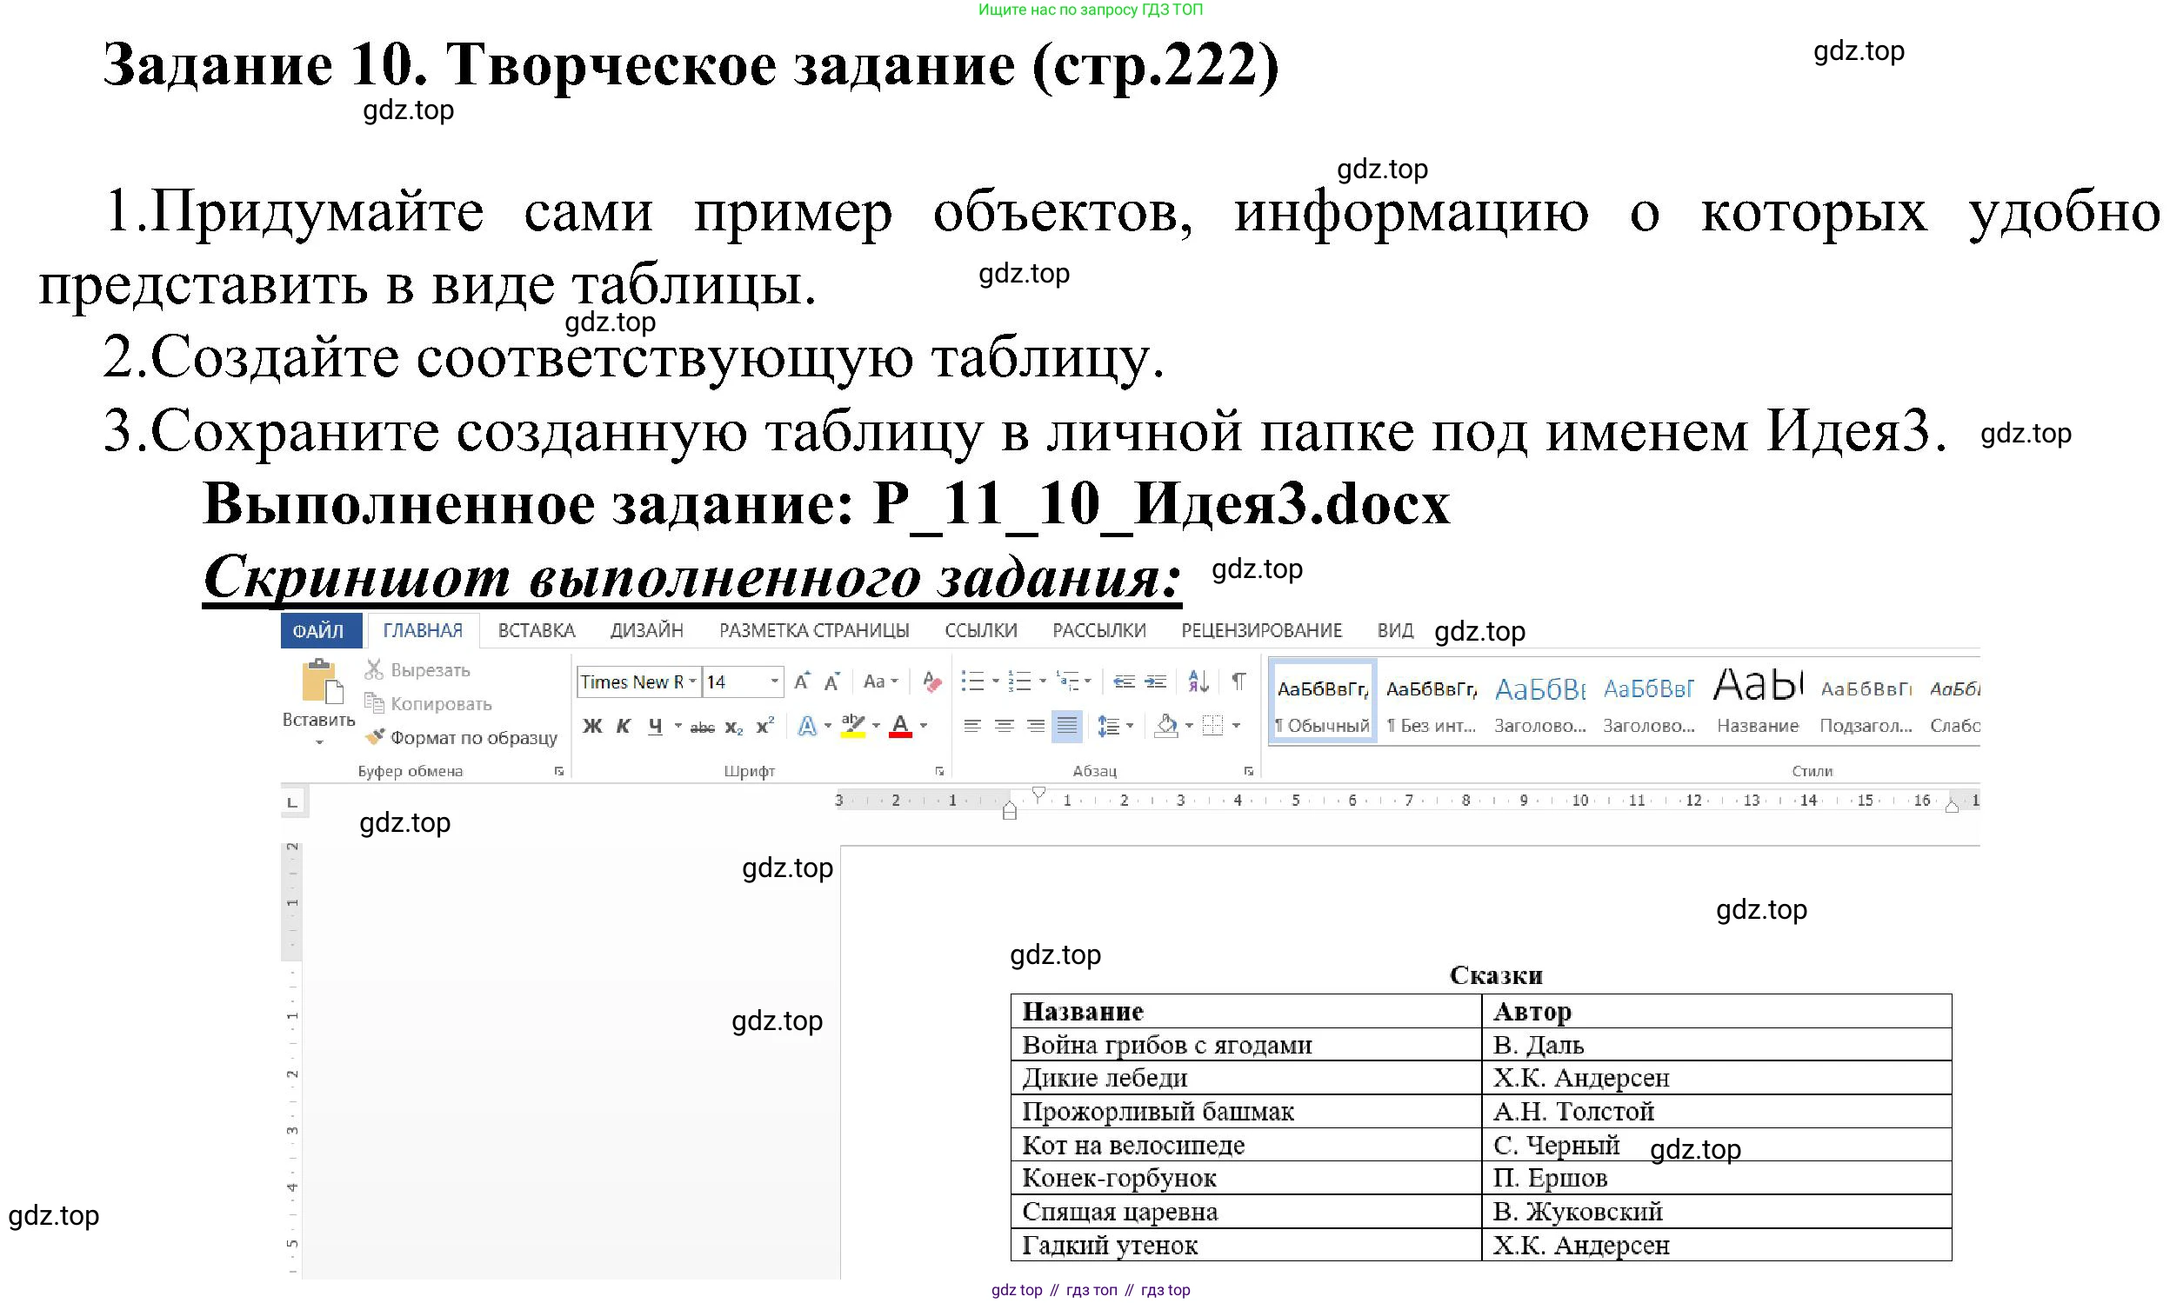Sort text with the А-Я sort icon

(1198, 681)
